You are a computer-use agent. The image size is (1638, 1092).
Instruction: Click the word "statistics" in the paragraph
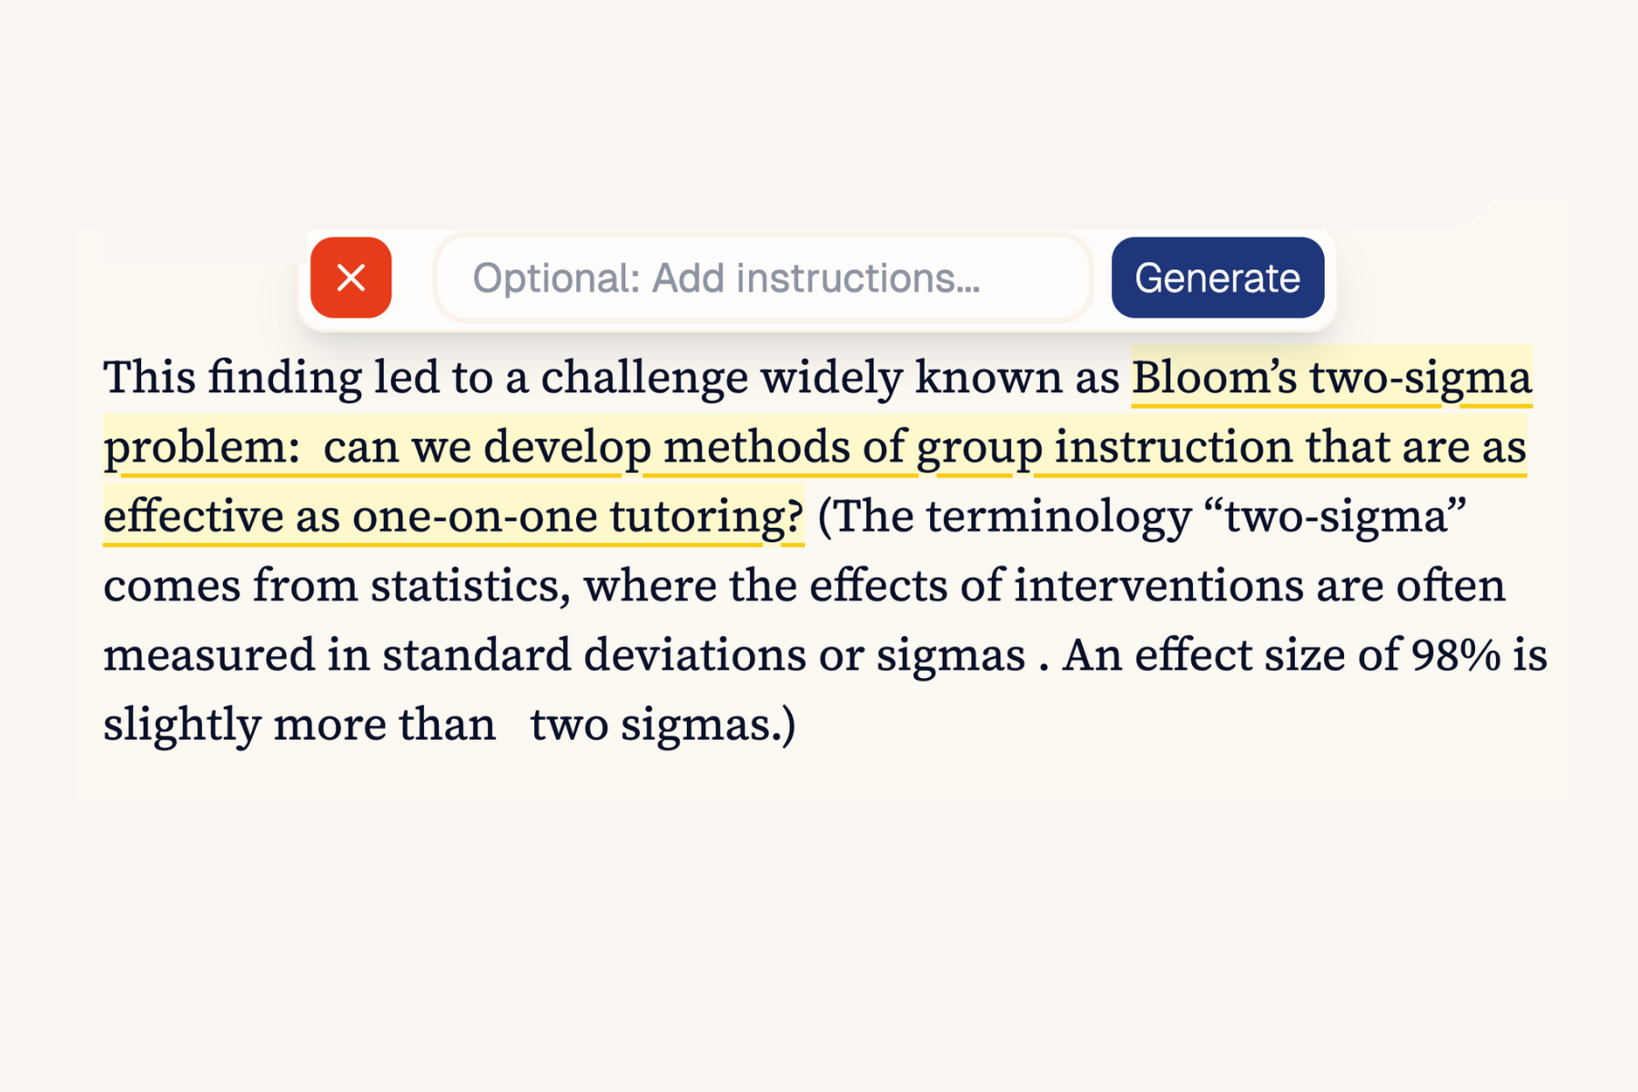tap(469, 585)
